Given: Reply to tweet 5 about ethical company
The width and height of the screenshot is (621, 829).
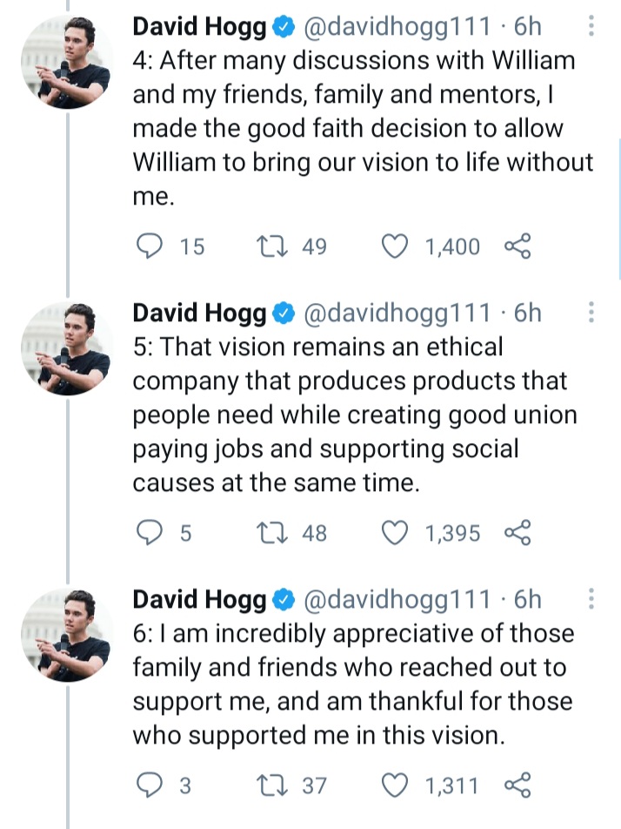Looking at the screenshot, I should [x=154, y=533].
